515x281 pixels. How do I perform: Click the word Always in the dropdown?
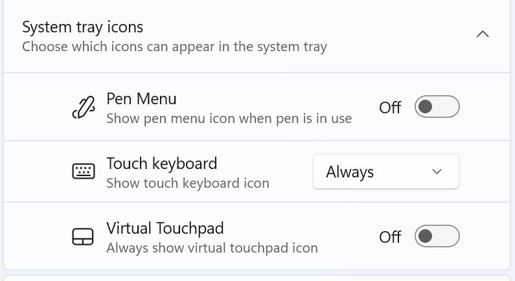(350, 172)
